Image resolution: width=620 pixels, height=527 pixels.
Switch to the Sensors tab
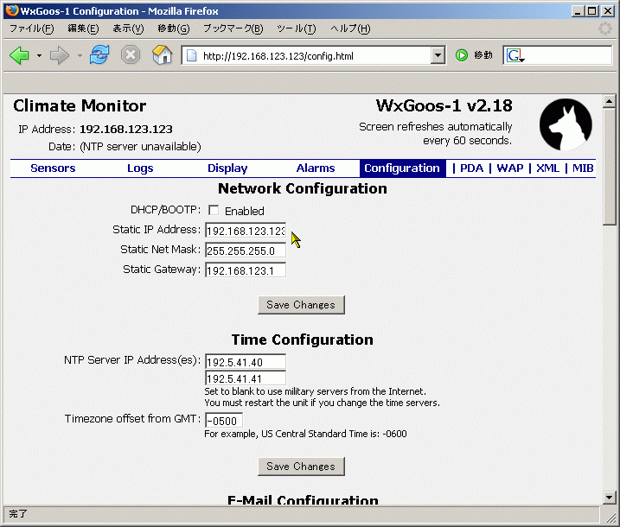(53, 168)
